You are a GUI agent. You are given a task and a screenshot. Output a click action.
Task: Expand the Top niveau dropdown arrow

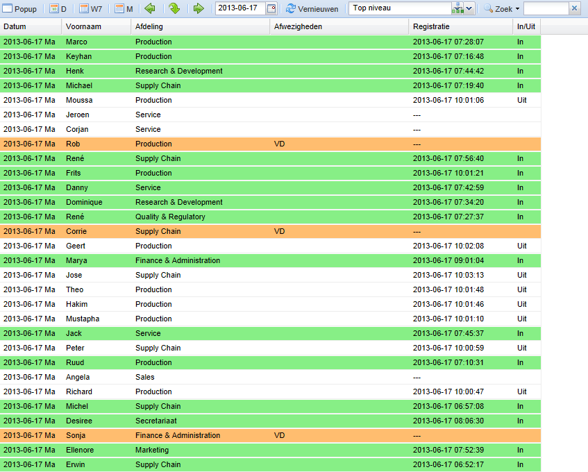470,9
